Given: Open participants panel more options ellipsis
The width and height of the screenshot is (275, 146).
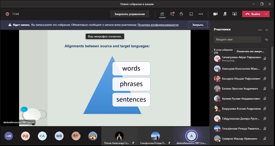Looking at the screenshot, I should tap(260, 30).
